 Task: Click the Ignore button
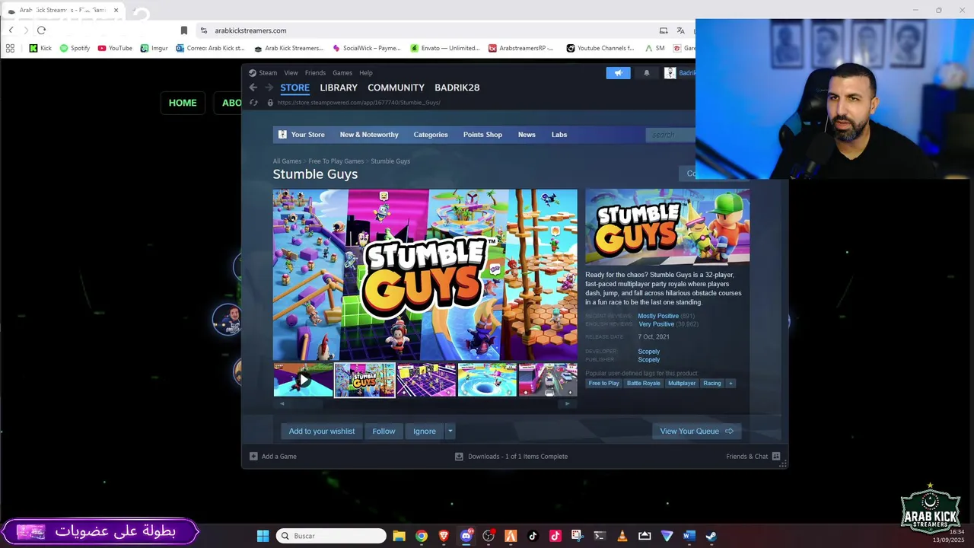click(x=424, y=432)
